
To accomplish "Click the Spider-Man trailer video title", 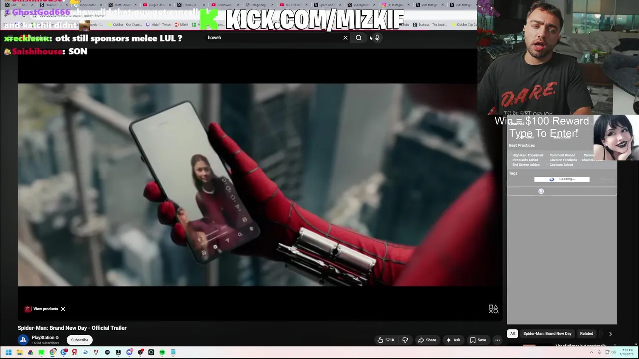I will tap(72, 328).
